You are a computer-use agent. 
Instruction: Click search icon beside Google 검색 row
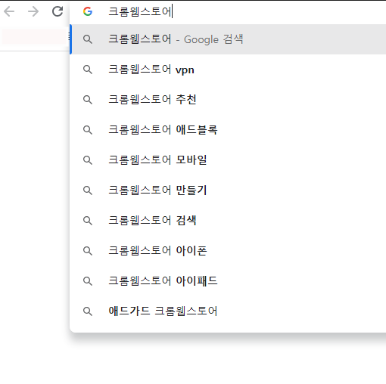88,39
